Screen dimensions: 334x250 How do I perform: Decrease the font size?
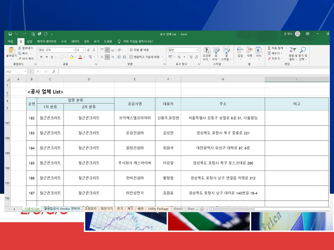[x=94, y=50]
